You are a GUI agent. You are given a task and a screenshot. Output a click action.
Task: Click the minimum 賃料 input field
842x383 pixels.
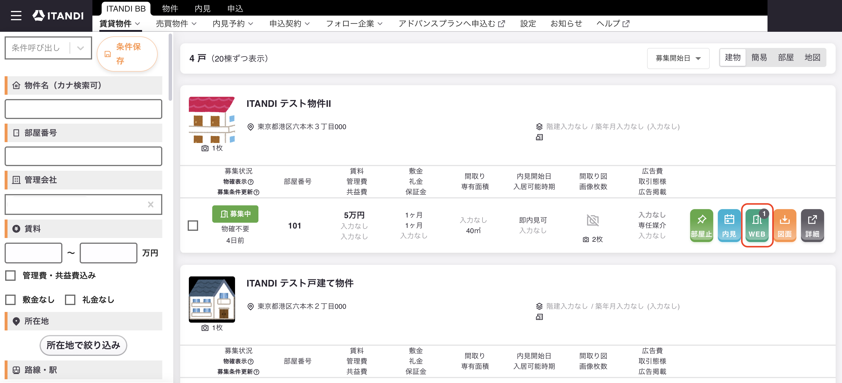click(33, 253)
